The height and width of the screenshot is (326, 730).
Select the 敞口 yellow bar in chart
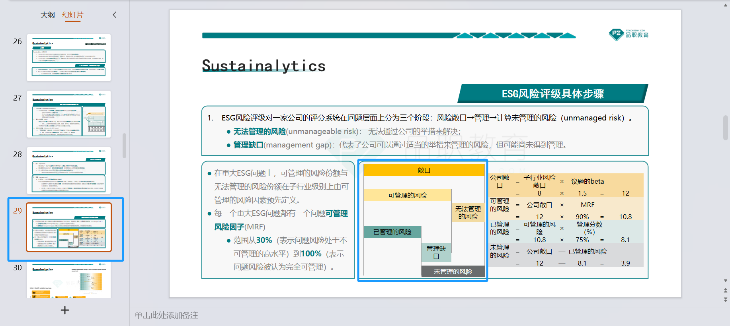pyautogui.click(x=424, y=170)
